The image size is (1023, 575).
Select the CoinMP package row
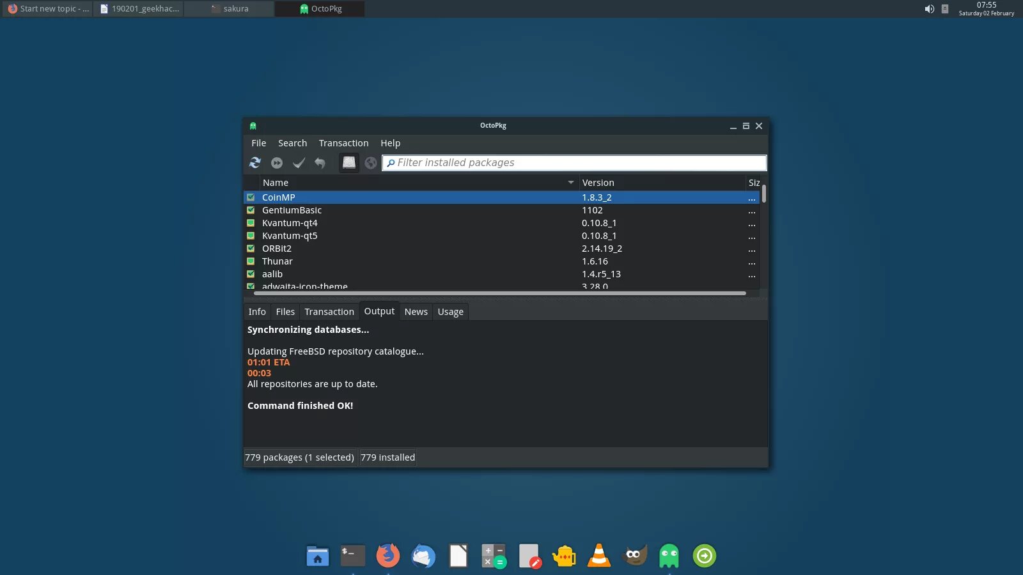tap(501, 197)
